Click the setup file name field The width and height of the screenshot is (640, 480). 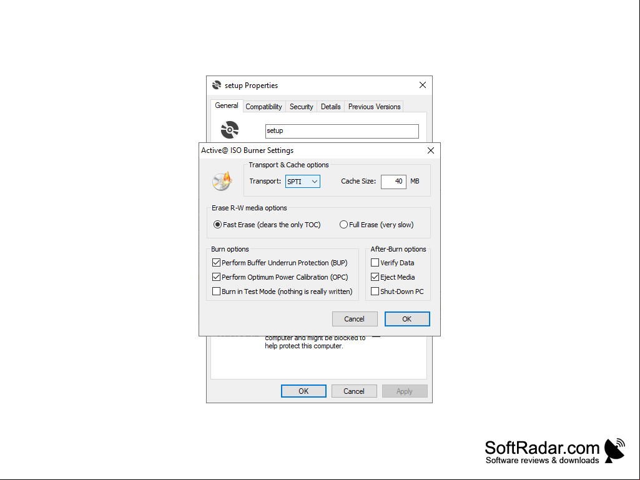342,131
